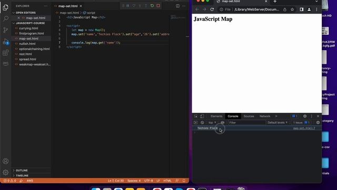Open errors and warnings in the status bar
This screenshot has height=190, width=337.
[x=10, y=180]
